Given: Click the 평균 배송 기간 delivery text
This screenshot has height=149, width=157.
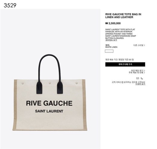Looking at the screenshot, I should coord(120,59).
